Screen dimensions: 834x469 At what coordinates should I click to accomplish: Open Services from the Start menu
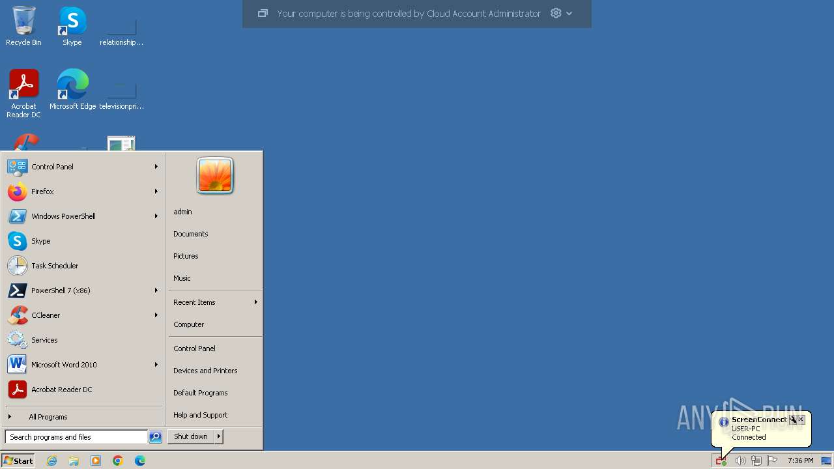point(83,340)
